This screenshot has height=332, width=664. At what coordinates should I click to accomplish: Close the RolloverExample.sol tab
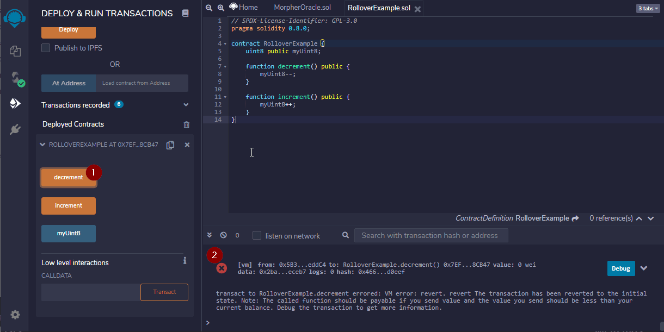pos(417,9)
